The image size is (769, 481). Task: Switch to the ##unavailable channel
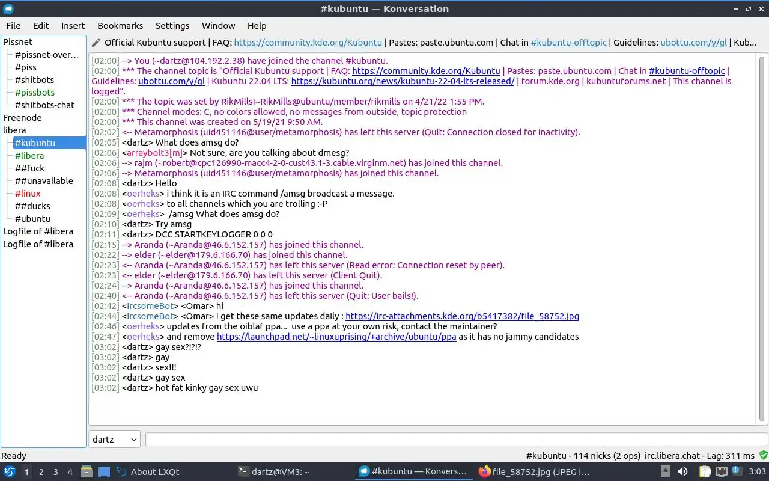point(44,181)
